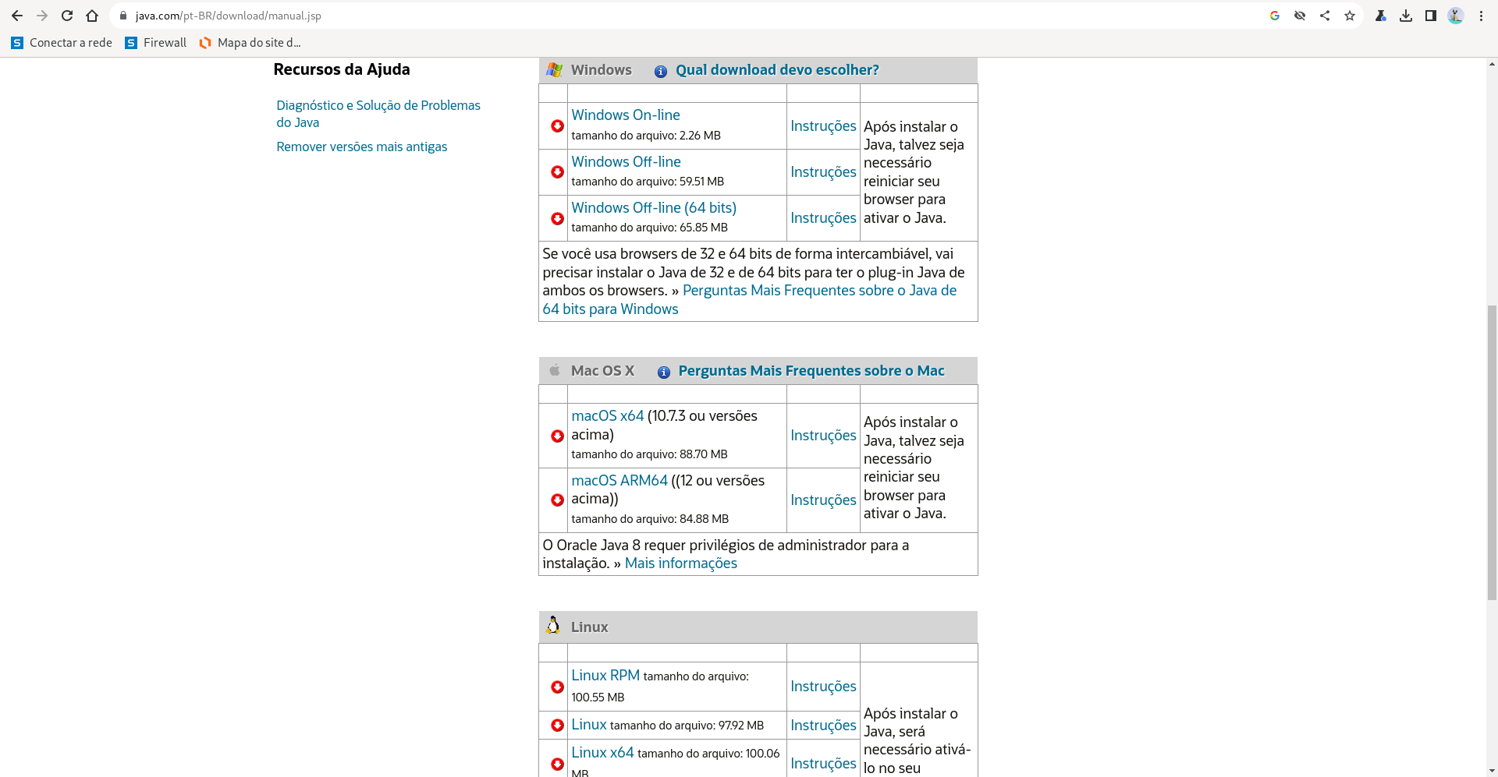Click 'tamanho do arquivo: 2.26 MB' text

(x=646, y=136)
